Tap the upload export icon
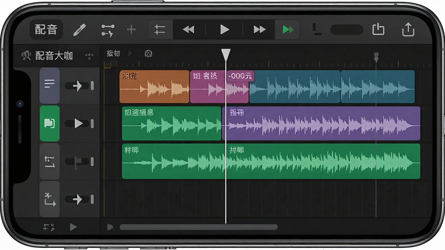445x250 pixels. tap(408, 29)
